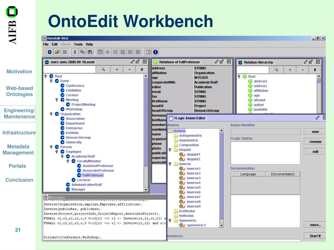The image size is (334, 250).
Task: Click the 'Start IE' button
Action: 315,236
